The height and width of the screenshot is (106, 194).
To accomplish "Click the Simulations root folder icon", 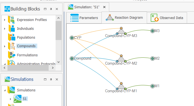I will 11,90.
